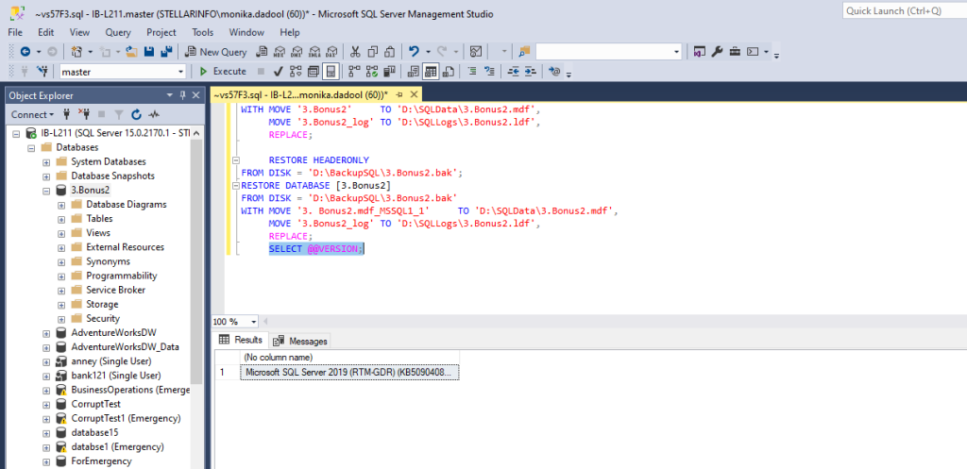Click the Quick Launch search box
The width and height of the screenshot is (967, 469).
[x=904, y=10]
